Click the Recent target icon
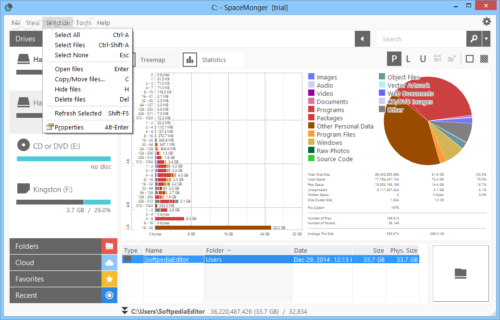The width and height of the screenshot is (500, 320). coord(110,295)
